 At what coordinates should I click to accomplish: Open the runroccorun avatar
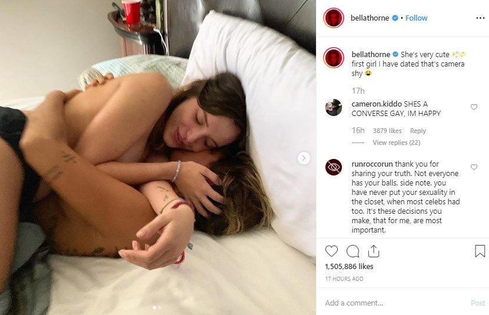click(x=334, y=167)
